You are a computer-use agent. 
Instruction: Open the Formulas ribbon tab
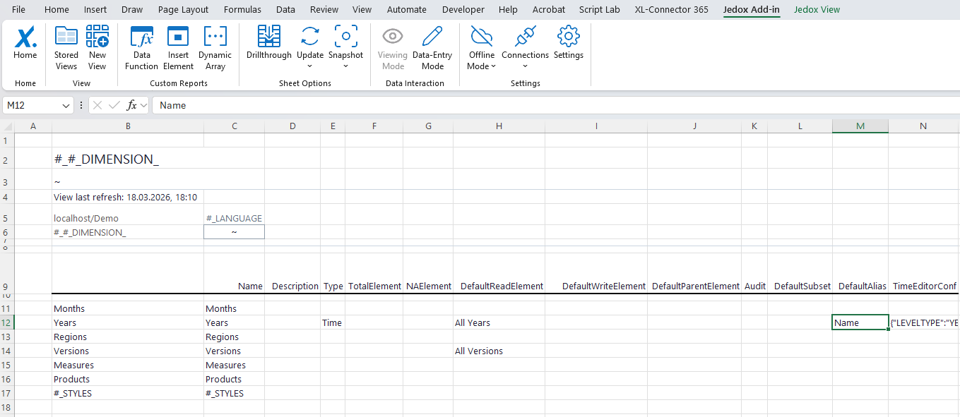pyautogui.click(x=242, y=10)
